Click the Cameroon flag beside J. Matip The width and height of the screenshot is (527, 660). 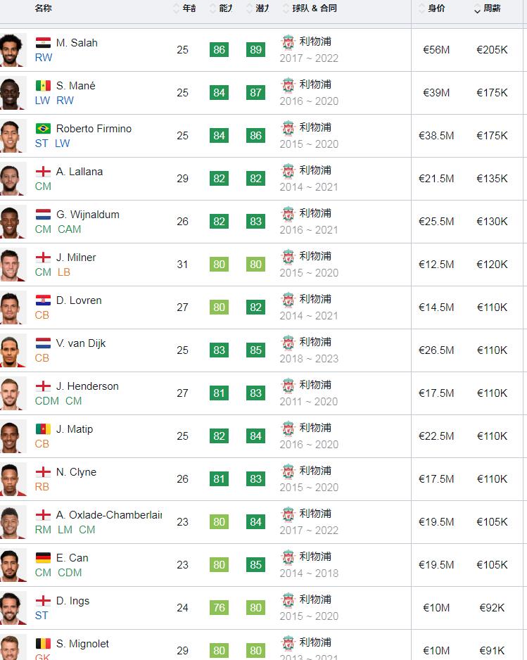(x=43, y=429)
